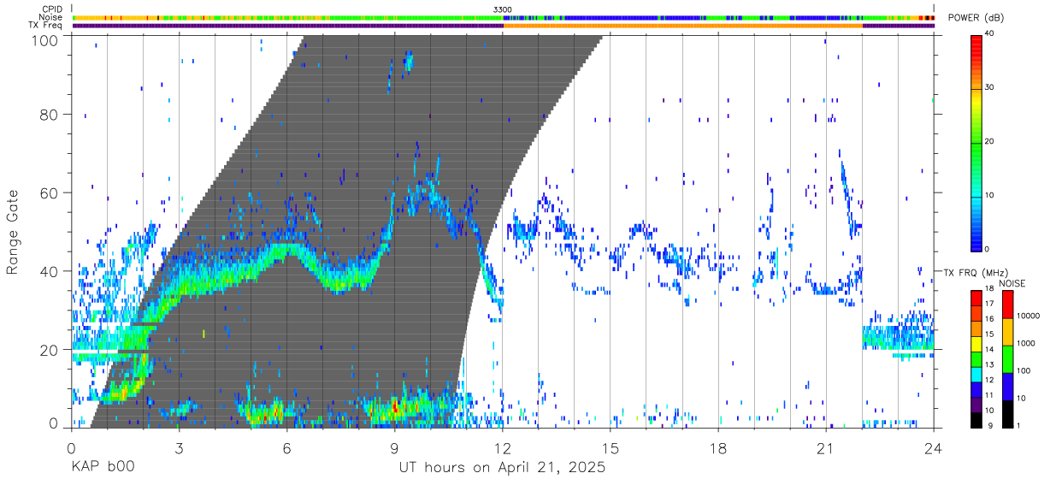Click the NOISE legend title

(1012, 283)
